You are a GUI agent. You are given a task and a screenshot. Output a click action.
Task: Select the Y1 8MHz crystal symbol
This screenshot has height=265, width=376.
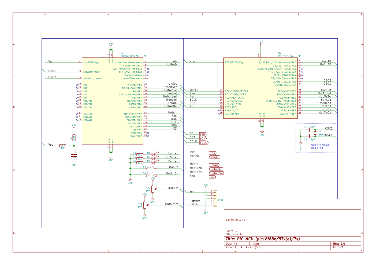tap(315, 133)
